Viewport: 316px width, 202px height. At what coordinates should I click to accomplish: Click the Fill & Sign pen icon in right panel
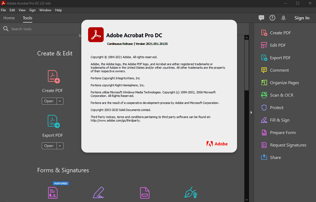264,120
